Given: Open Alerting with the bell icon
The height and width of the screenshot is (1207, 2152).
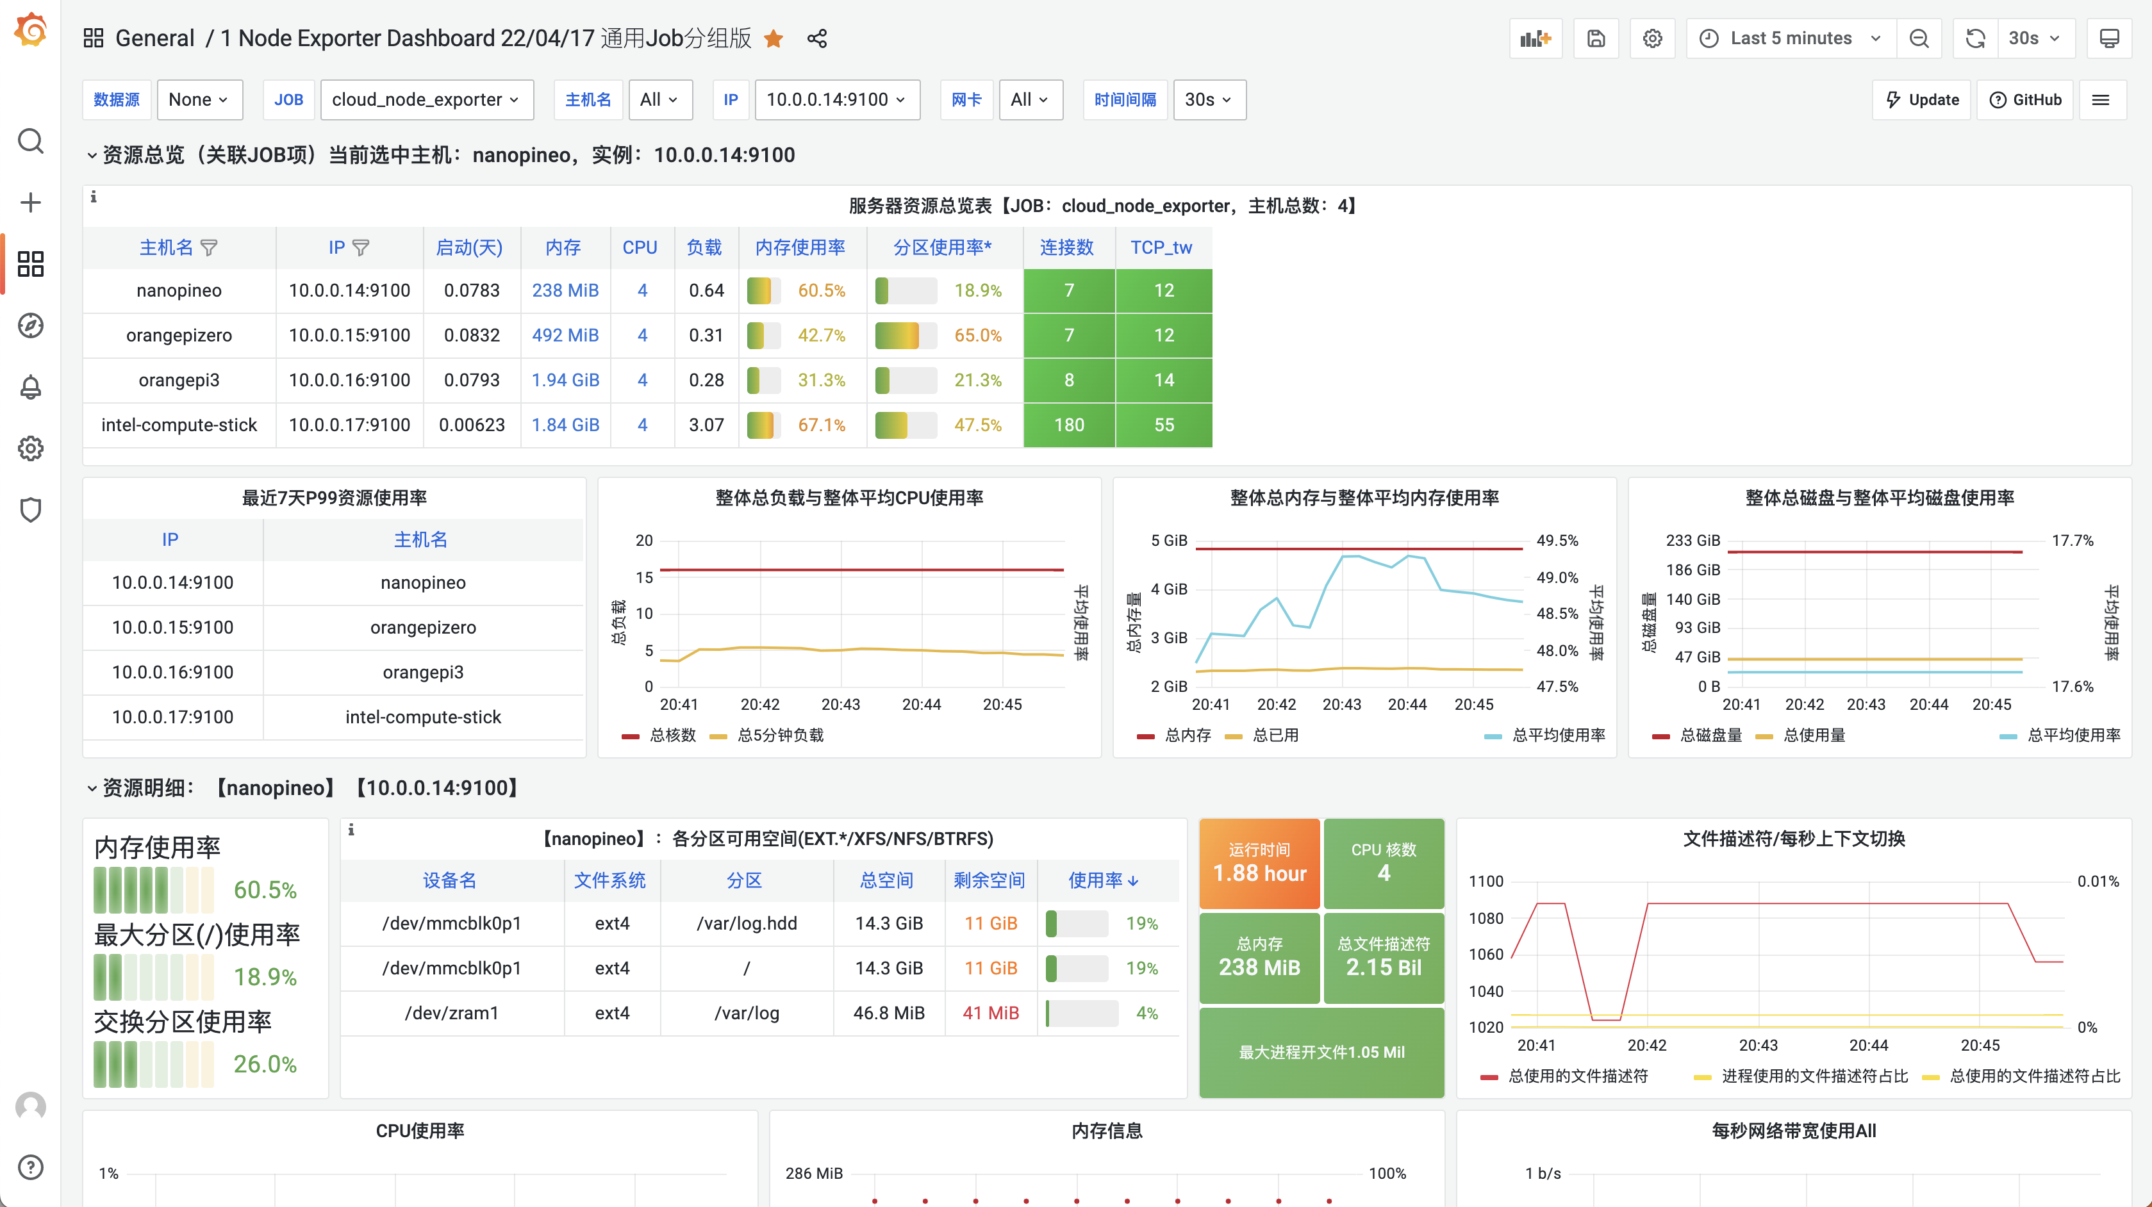Looking at the screenshot, I should tap(30, 387).
